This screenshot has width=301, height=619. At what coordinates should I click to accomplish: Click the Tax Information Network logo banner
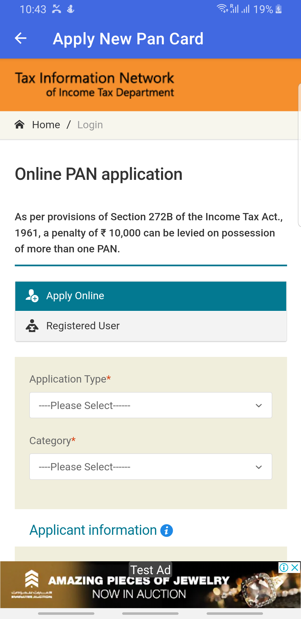pyautogui.click(x=94, y=85)
